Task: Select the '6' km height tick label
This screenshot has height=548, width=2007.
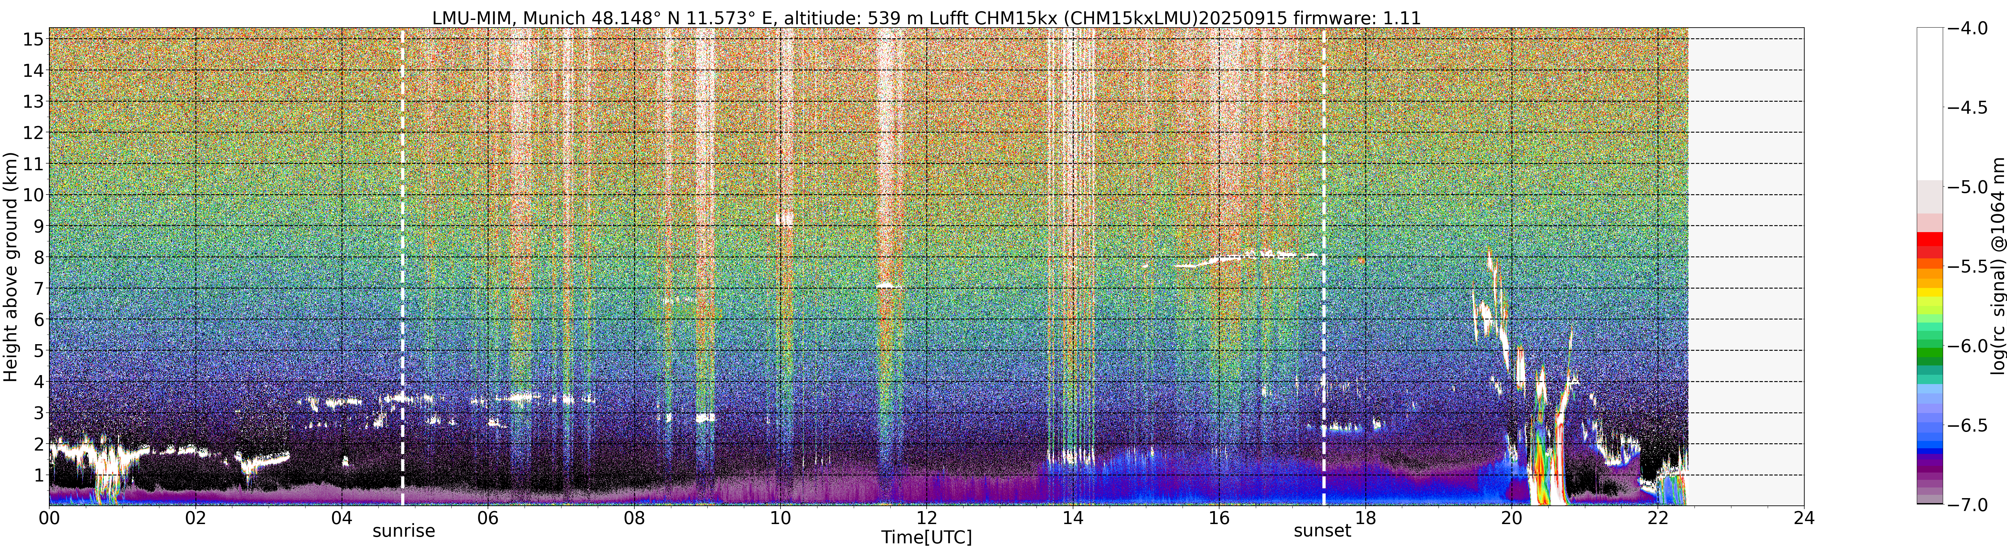Action: (38, 319)
